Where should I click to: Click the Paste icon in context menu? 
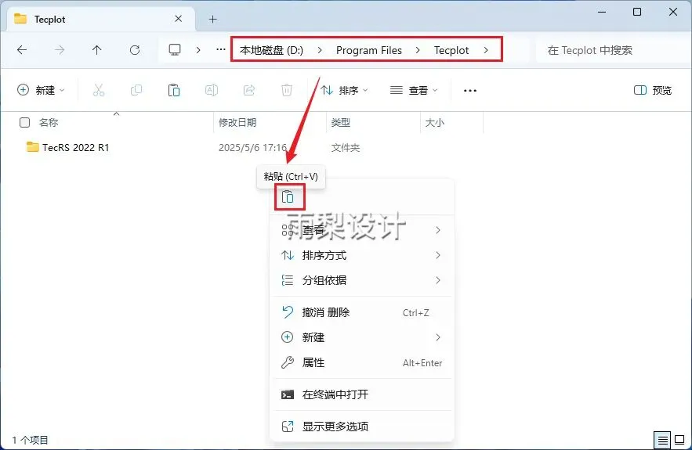pos(288,196)
